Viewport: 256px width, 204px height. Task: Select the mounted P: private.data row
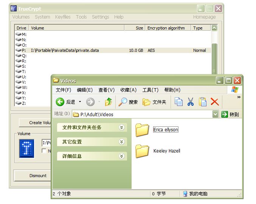[x=113, y=50]
